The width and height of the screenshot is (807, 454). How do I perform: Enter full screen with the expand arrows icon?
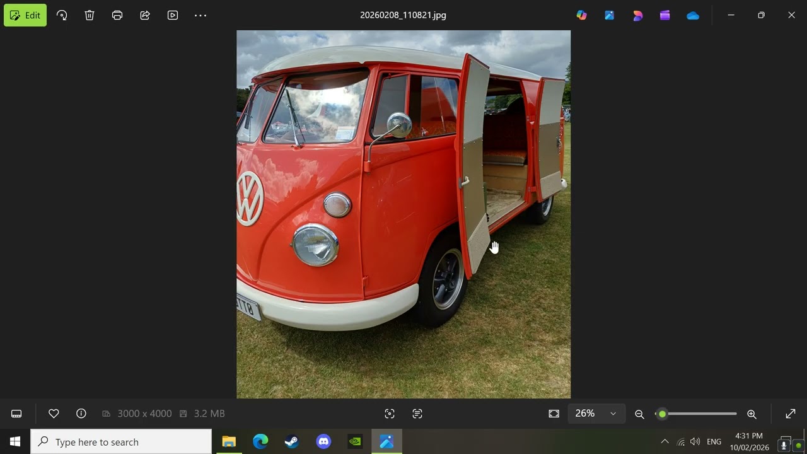pyautogui.click(x=791, y=414)
